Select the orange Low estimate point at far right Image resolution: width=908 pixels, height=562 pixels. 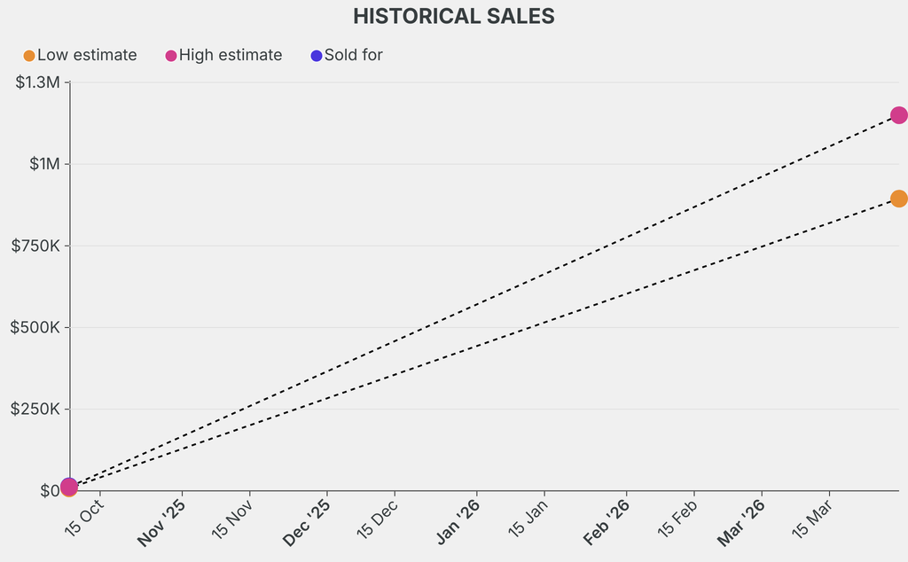pyautogui.click(x=898, y=199)
